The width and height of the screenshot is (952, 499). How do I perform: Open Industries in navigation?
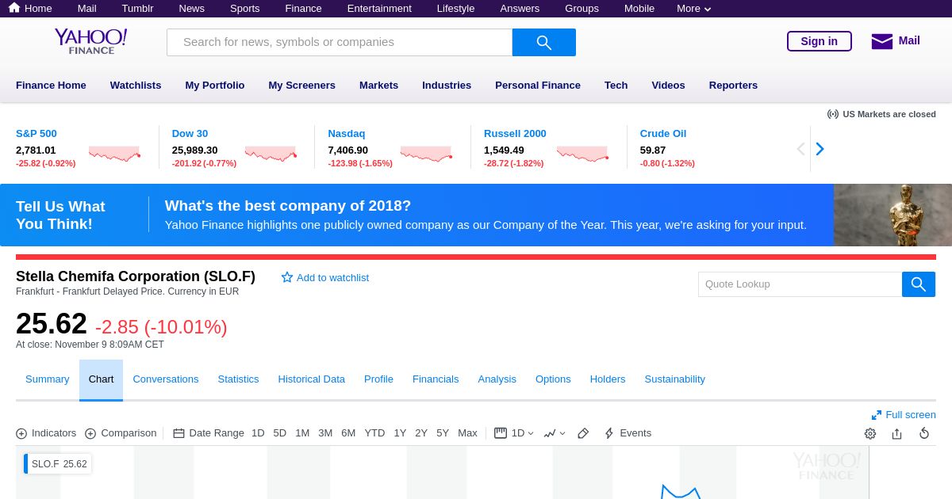447,85
